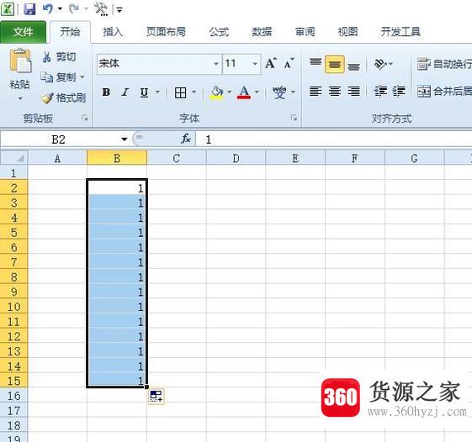Open underline style dropdown arrow
Viewport: 472px width, 442px height.
157,92
